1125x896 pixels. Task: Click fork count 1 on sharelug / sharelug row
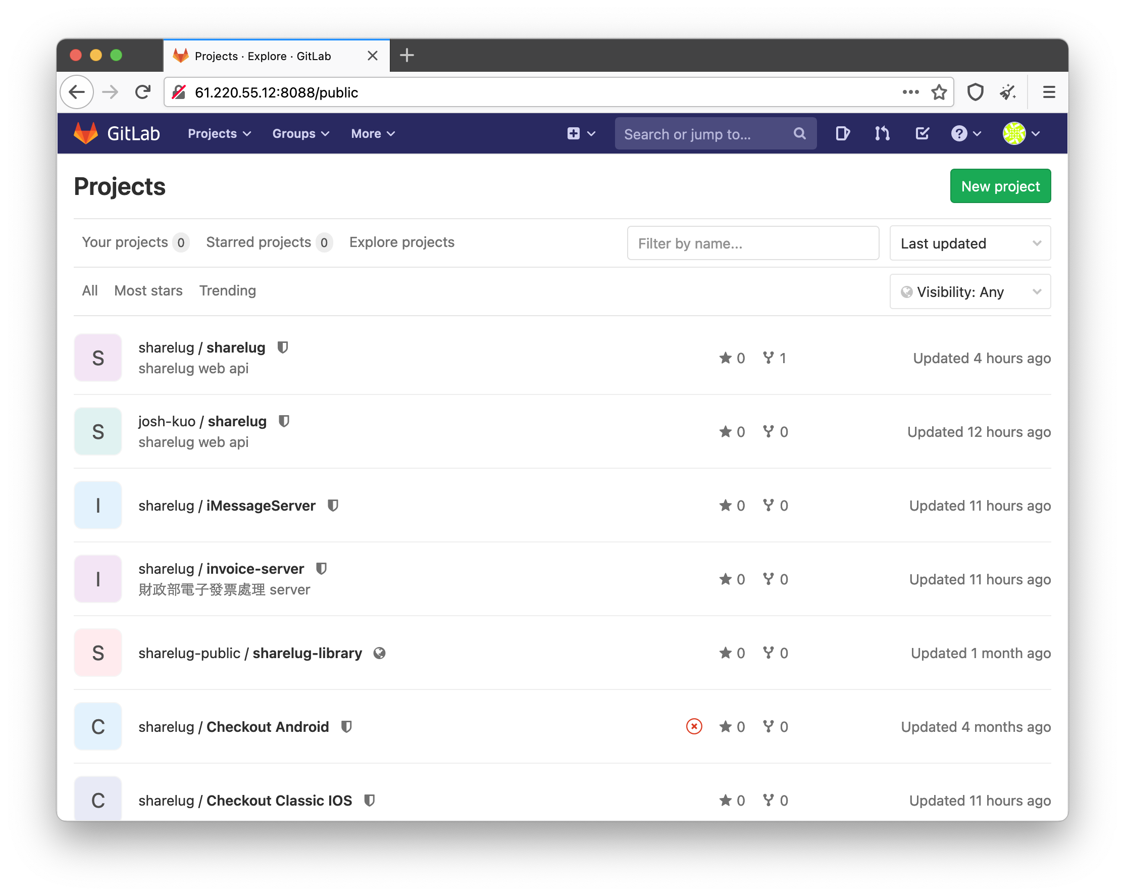point(775,358)
